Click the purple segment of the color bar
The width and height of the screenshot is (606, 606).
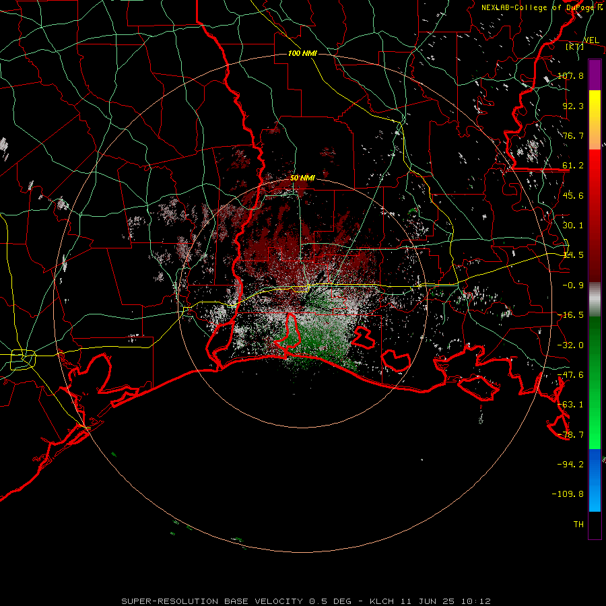pyautogui.click(x=595, y=75)
